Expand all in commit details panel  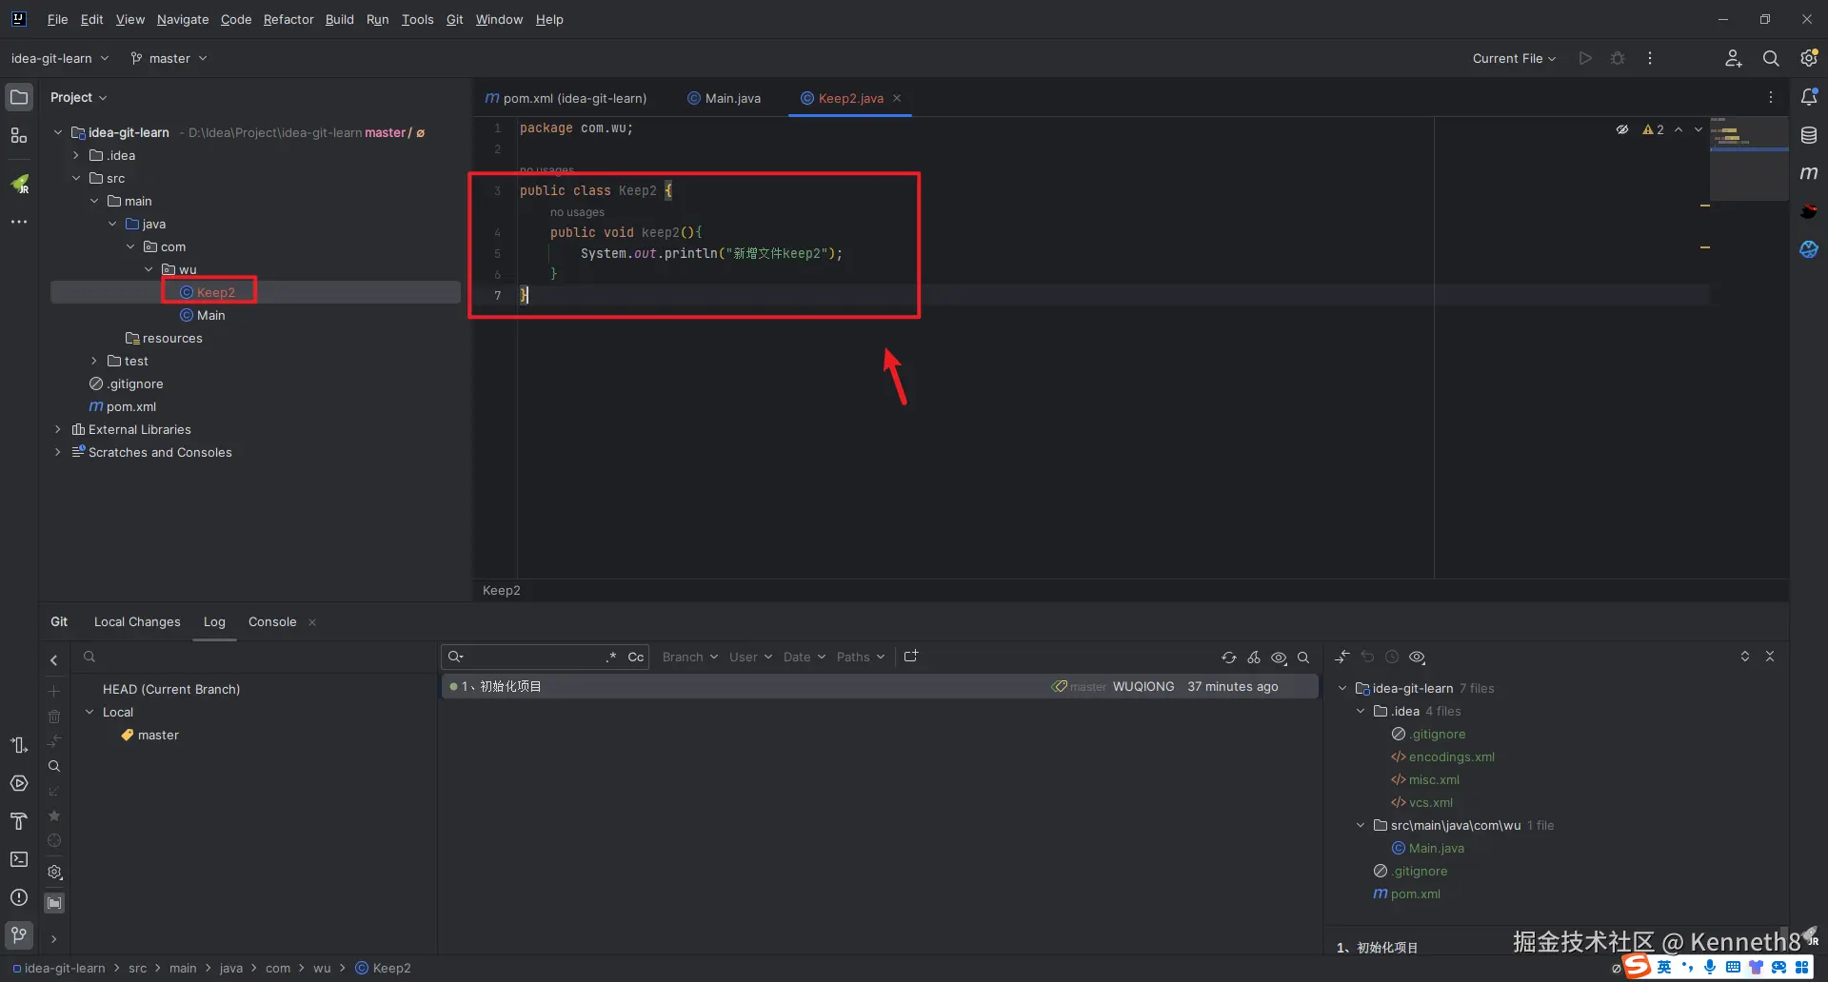[1745, 657]
